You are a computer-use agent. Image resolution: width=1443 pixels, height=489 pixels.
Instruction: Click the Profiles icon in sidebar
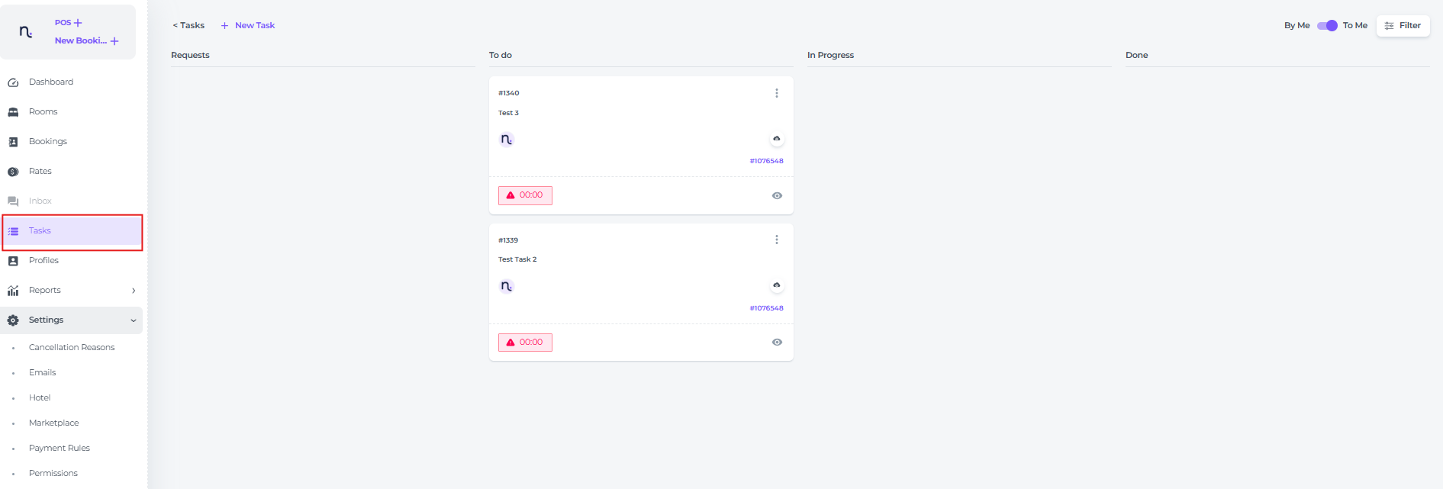(13, 261)
